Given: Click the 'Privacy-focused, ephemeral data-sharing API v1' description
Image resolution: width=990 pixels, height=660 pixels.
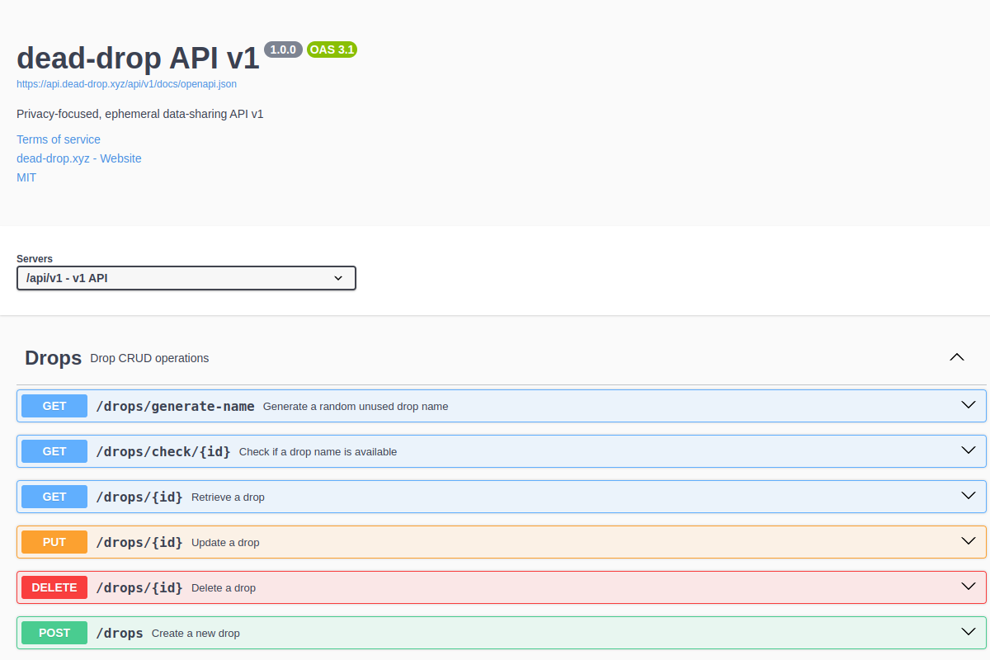Looking at the screenshot, I should (x=140, y=114).
